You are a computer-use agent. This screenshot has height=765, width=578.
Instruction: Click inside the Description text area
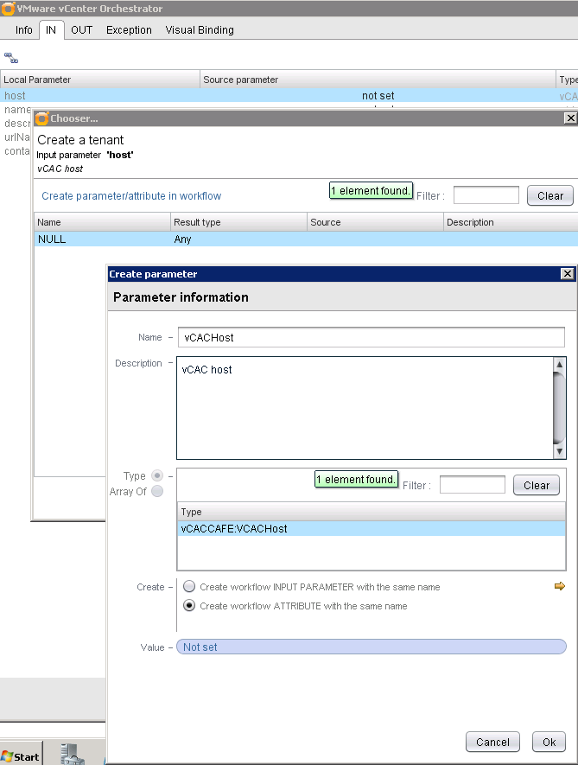coord(365,408)
